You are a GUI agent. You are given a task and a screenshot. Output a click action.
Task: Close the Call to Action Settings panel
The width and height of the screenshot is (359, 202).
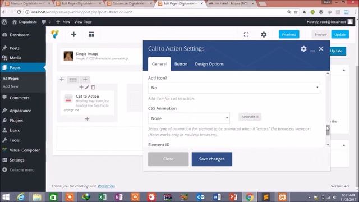321,49
